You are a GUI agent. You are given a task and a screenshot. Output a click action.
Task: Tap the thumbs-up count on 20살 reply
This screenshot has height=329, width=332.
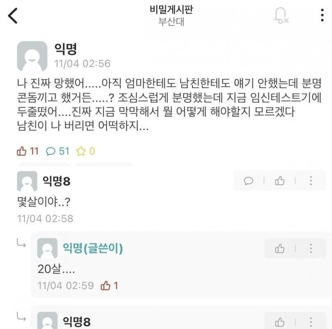(109, 285)
